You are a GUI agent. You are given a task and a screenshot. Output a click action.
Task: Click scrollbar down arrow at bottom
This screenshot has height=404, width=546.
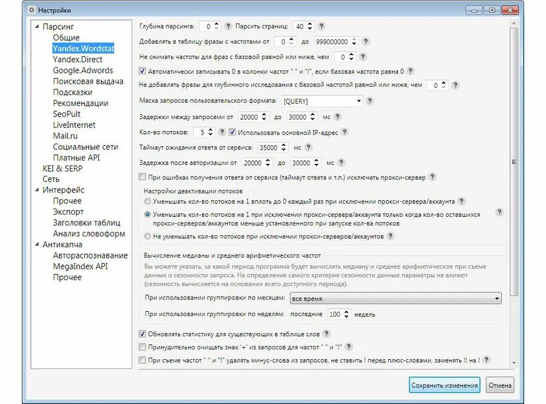click(x=514, y=363)
